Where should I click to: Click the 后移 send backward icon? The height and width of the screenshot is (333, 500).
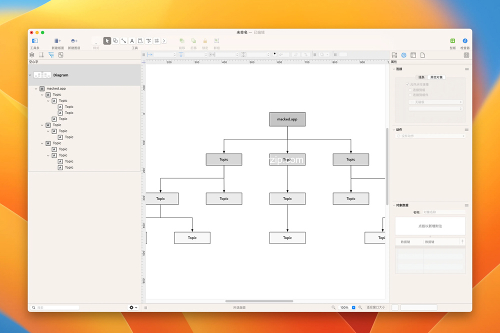pyautogui.click(x=193, y=41)
